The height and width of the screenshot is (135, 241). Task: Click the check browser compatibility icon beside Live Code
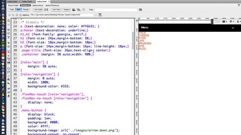pos(46,10)
